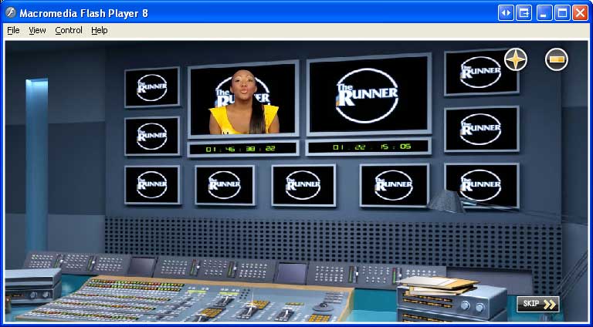Viewport: 593px width, 327px height.
Task: Open the Help menu
Action: [100, 30]
